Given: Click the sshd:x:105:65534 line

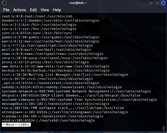Looking at the screenshot, I should (x=48, y=121).
